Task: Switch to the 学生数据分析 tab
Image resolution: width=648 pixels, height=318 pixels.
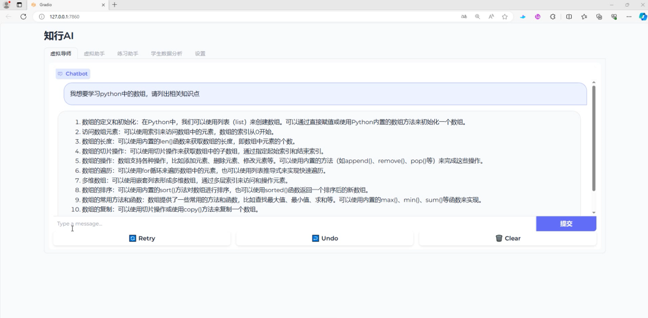Action: click(x=167, y=54)
